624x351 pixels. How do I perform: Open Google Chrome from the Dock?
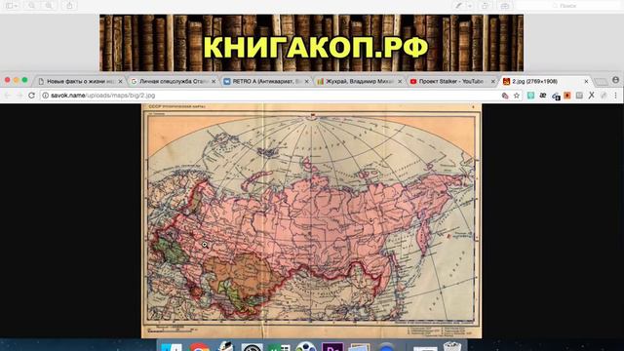[x=199, y=347]
